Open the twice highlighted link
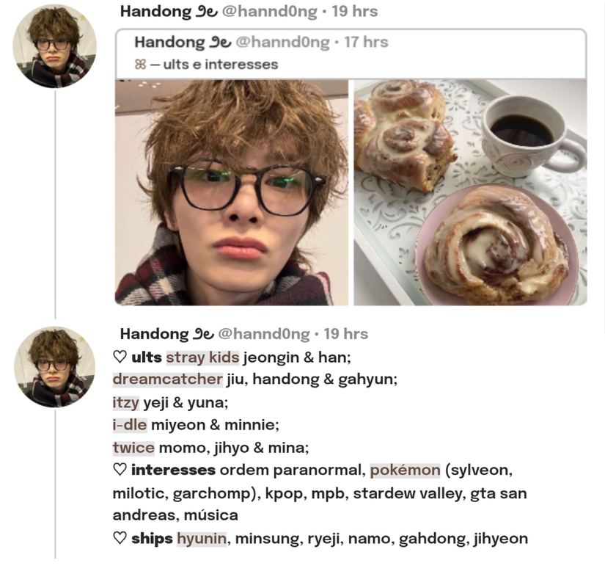This screenshot has height=574, width=605. pyautogui.click(x=133, y=448)
